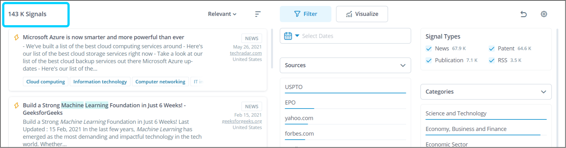Select the Cloud computing tag
566x148 pixels.
pos(46,82)
